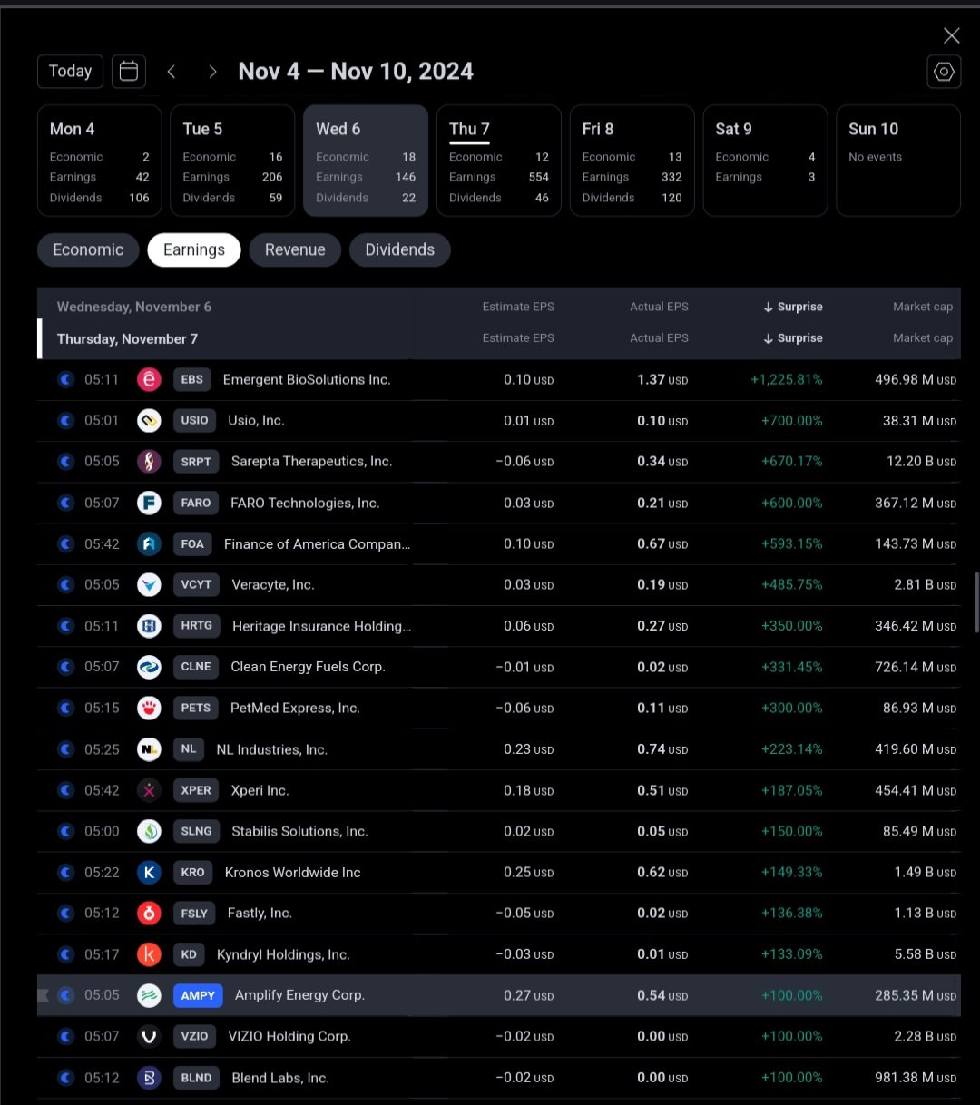Click Kronos Worldwide company logo
The height and width of the screenshot is (1105, 980).
click(149, 873)
